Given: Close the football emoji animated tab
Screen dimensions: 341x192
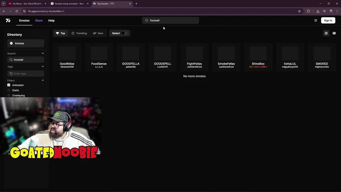Looking at the screenshot, I should click(x=88, y=4).
